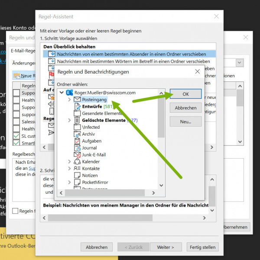The width and height of the screenshot is (260, 260).
Task: Click the Regel-Assistent bottom horizontal scrollbar thumb
Action: point(100,218)
